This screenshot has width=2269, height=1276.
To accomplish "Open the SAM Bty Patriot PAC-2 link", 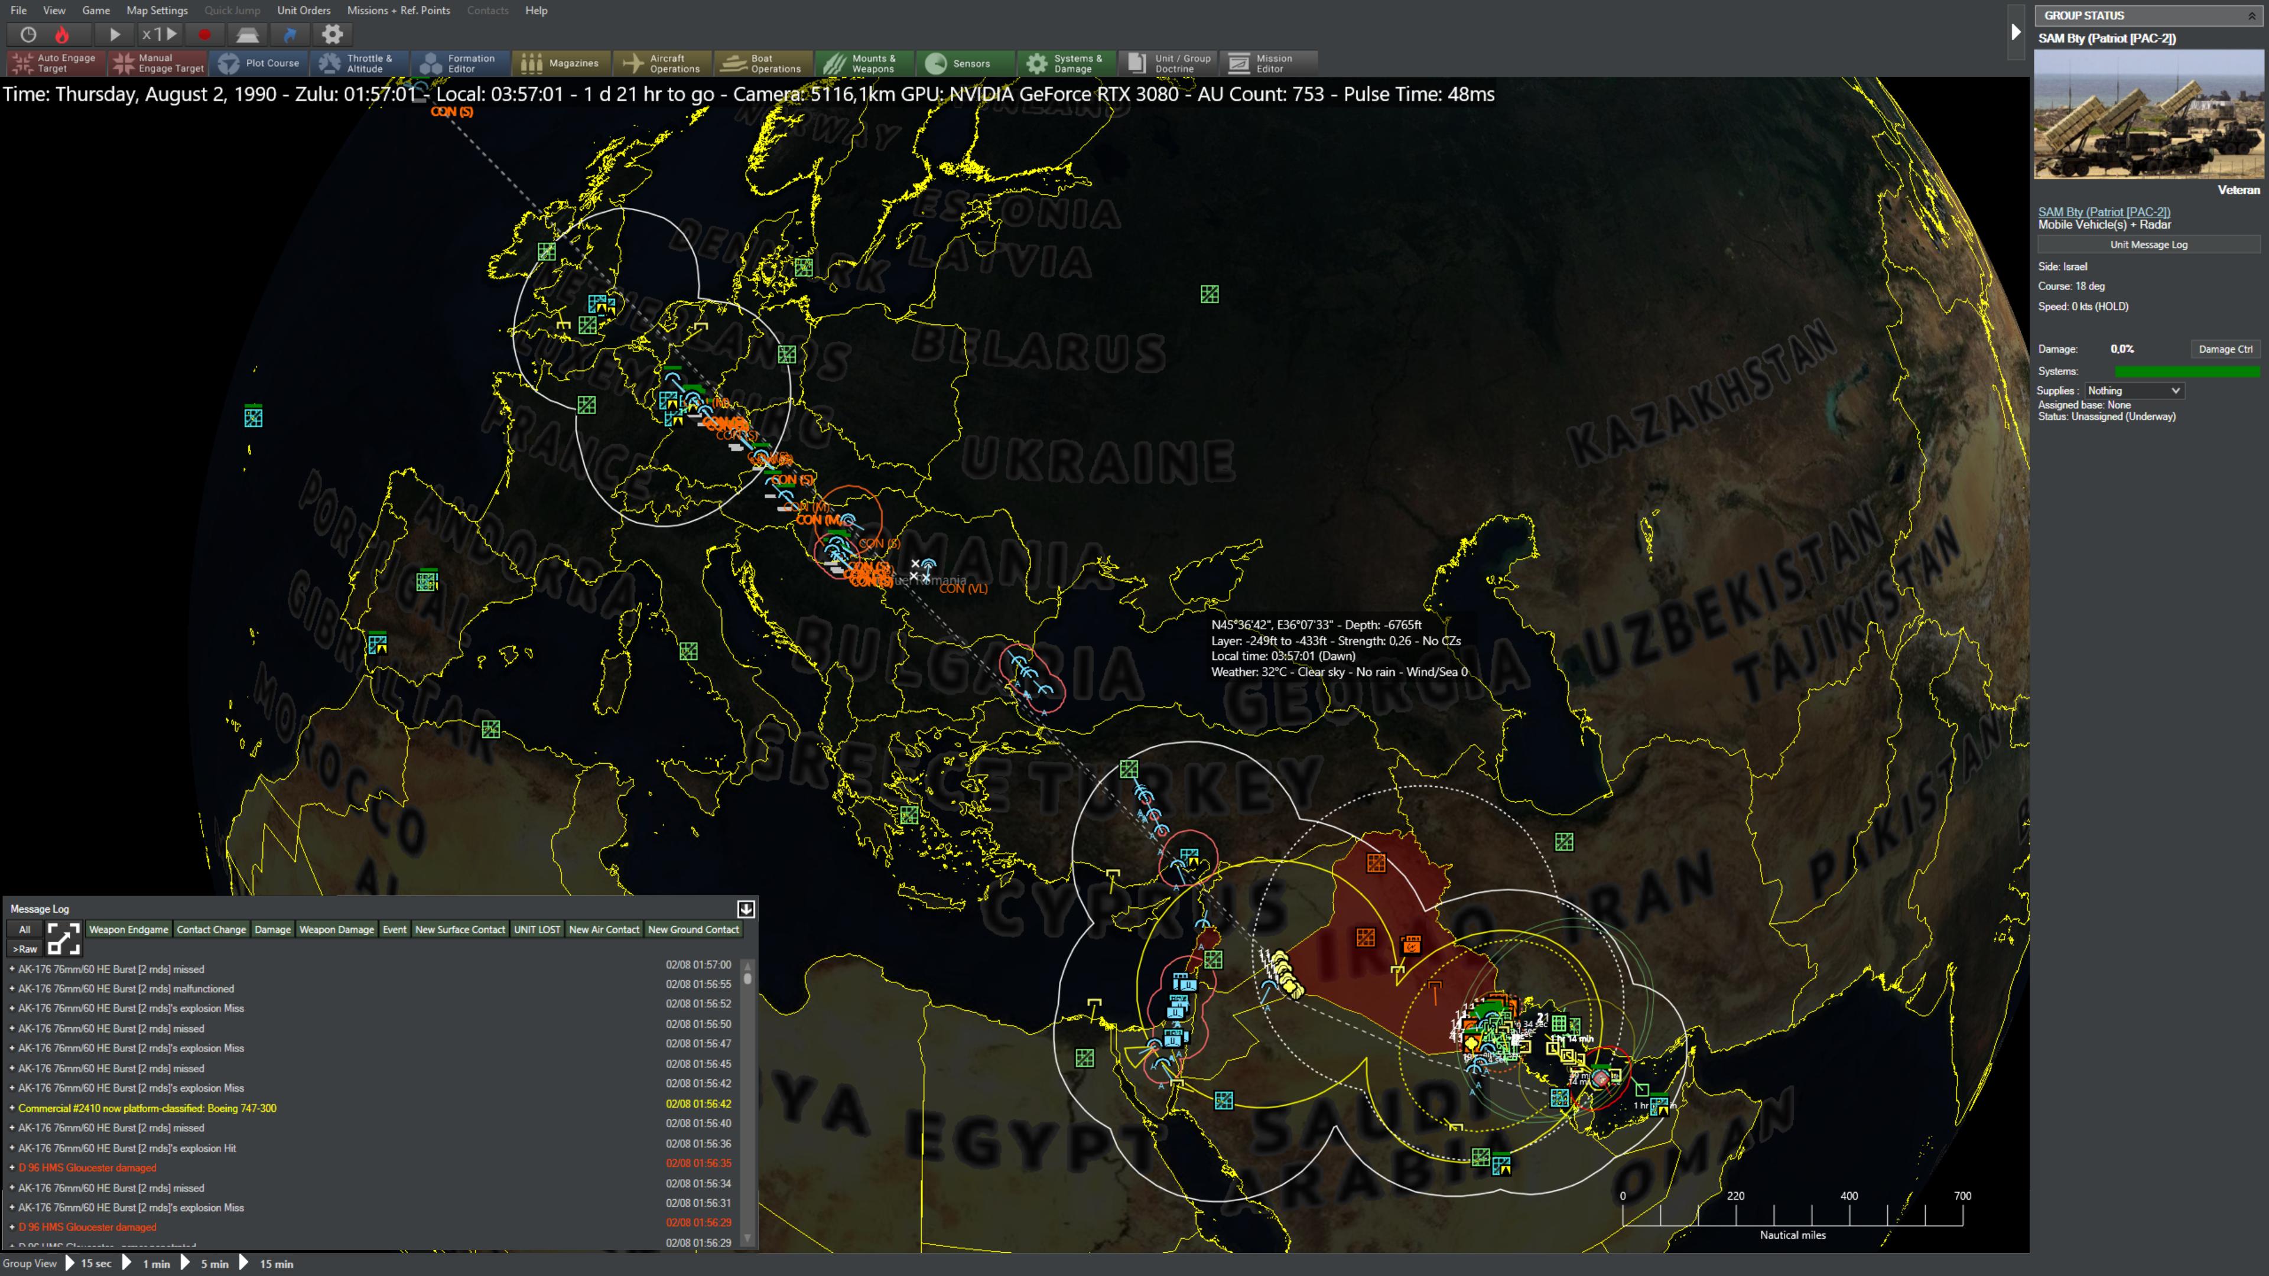I will [x=2104, y=211].
